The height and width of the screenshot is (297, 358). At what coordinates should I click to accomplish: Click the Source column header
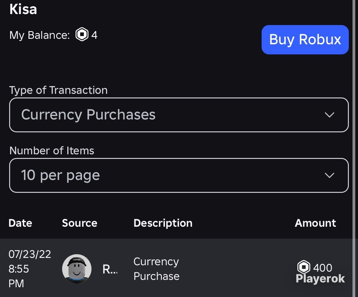[80, 223]
